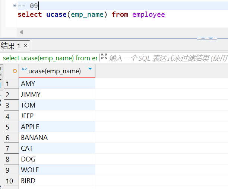Click the left scroll arrow under editor
The width and height of the screenshot is (228, 189).
tap(21, 32)
